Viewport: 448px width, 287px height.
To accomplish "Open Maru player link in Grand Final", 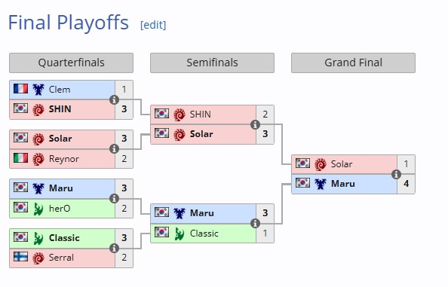I will click(343, 184).
